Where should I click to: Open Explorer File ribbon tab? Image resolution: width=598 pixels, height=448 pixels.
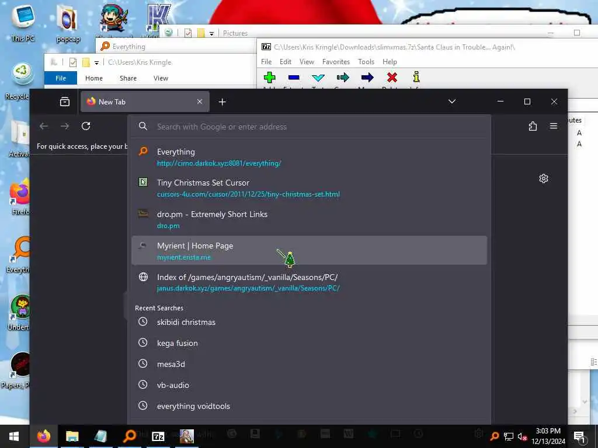[x=61, y=78]
